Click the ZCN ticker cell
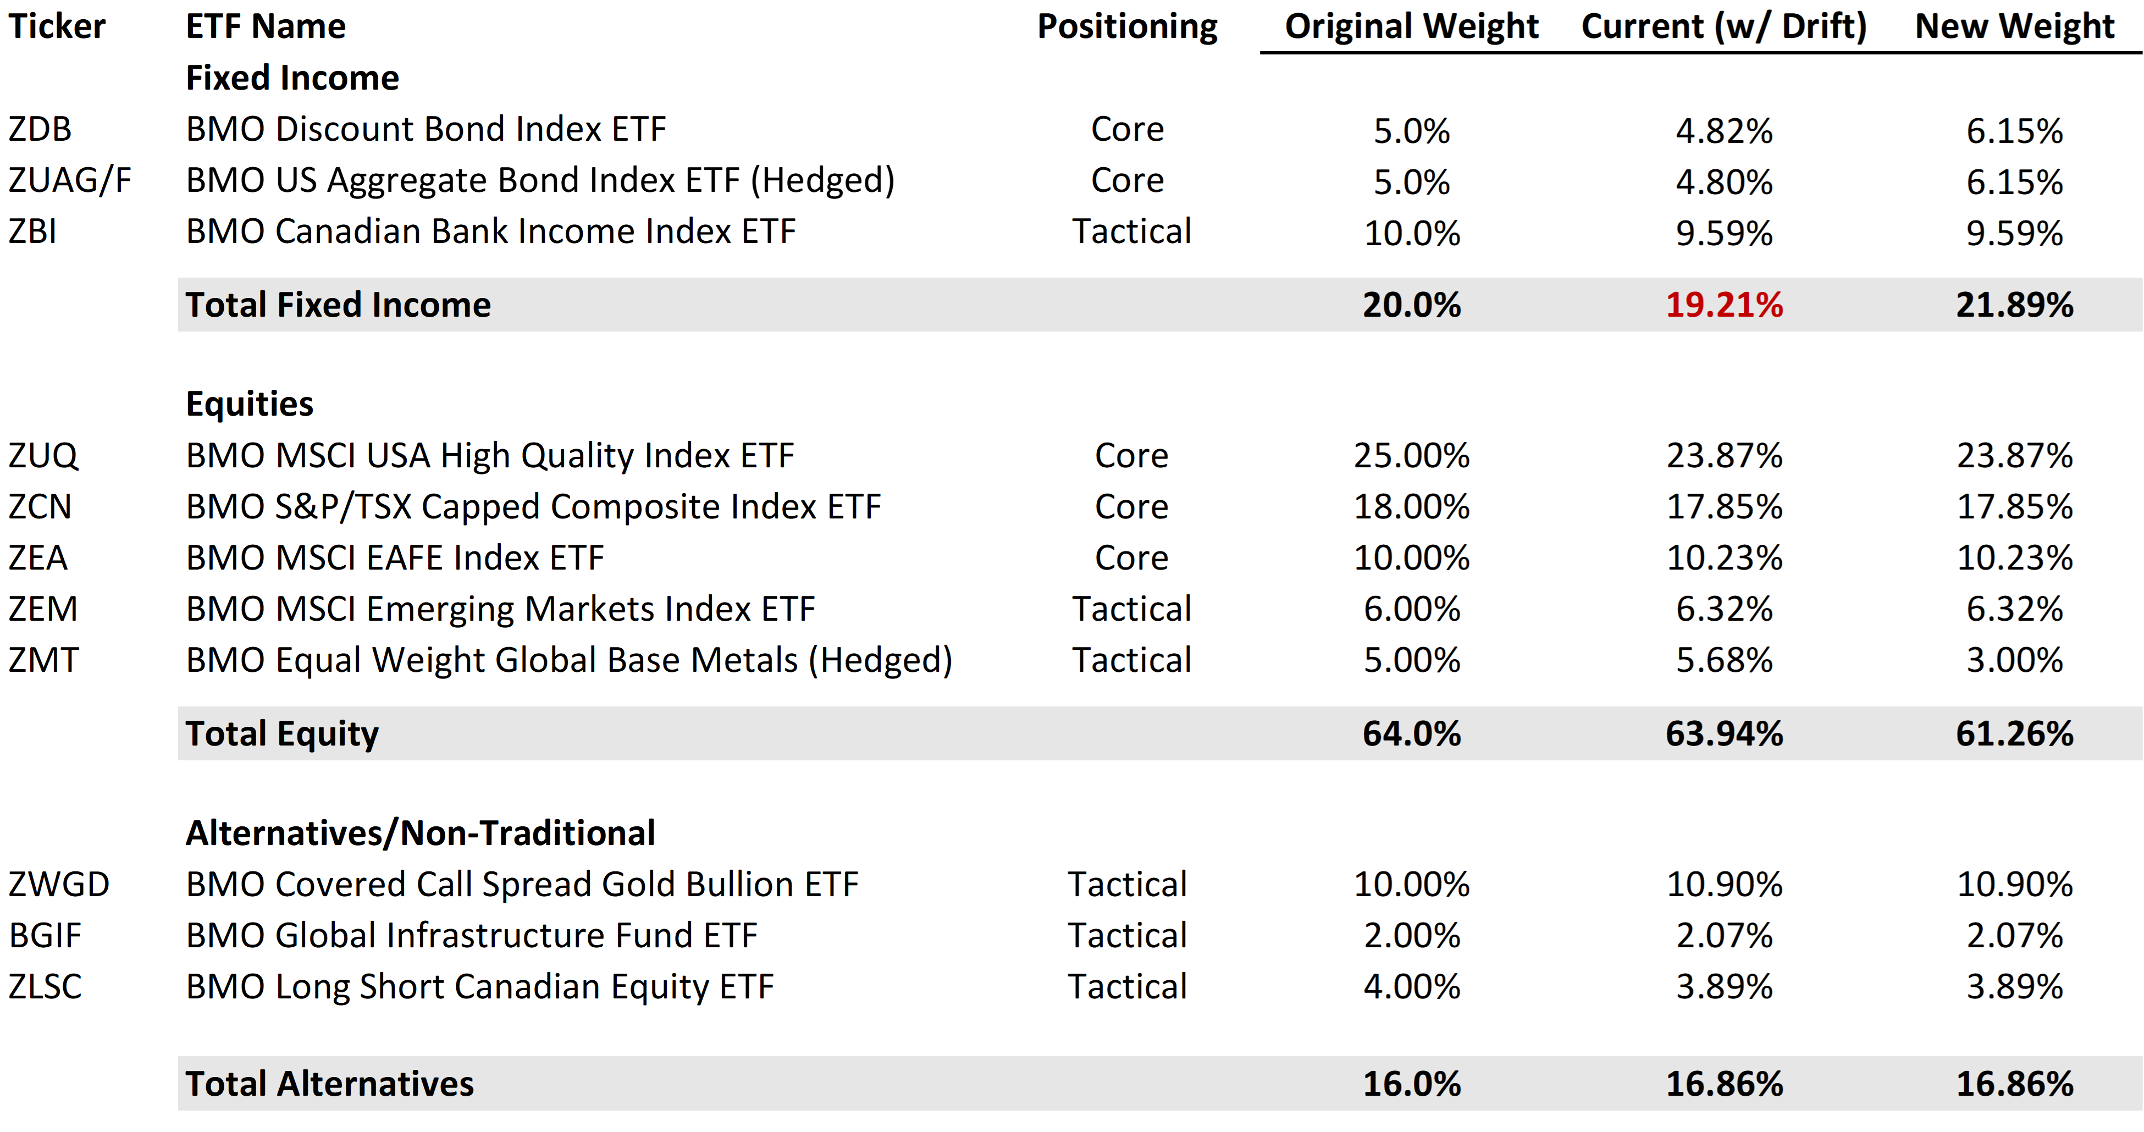Image resolution: width=2144 pixels, height=1132 pixels. [40, 507]
